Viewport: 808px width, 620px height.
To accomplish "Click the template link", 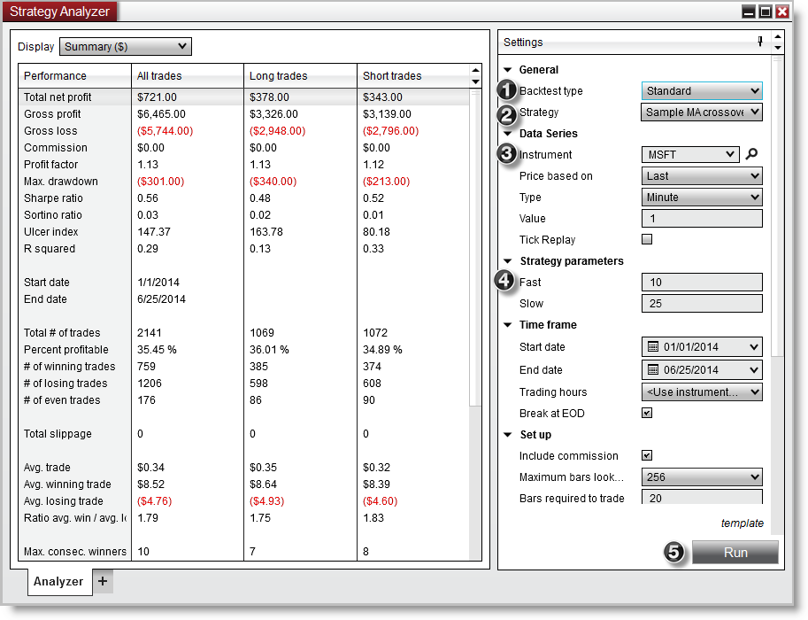I will [x=743, y=523].
